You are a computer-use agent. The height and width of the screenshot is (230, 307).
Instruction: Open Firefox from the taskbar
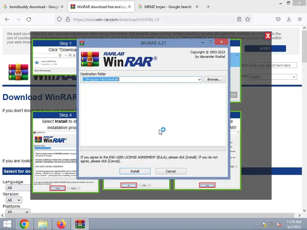pyautogui.click(x=61, y=224)
